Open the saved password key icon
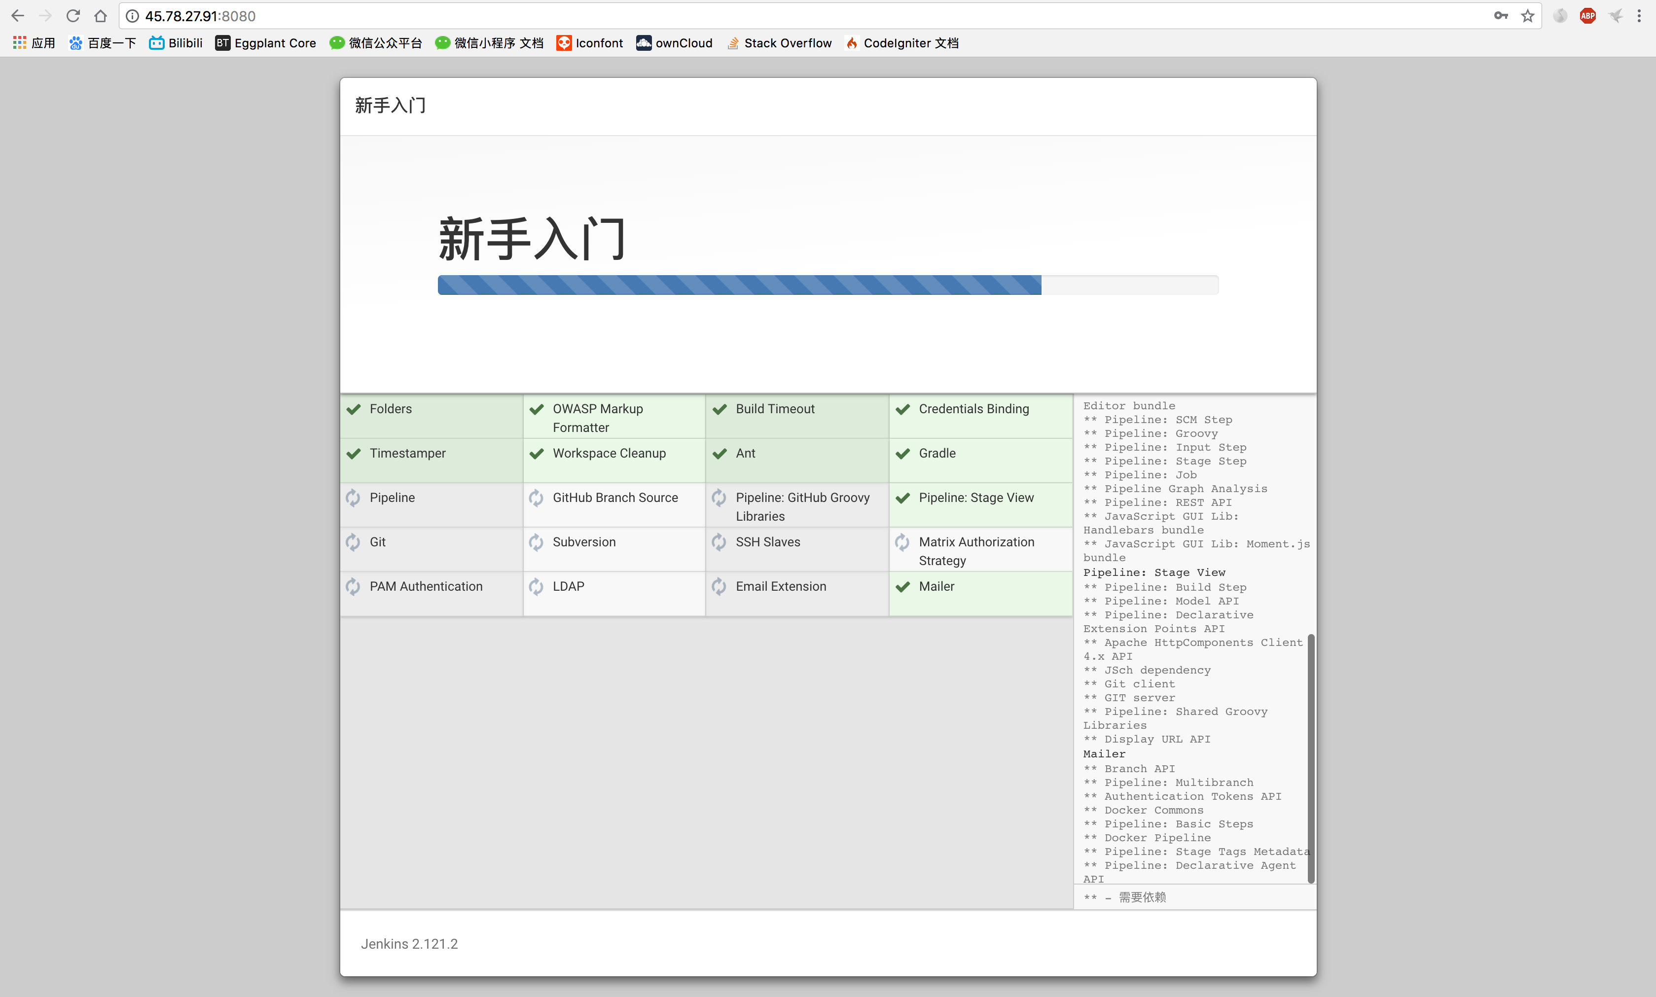1656x997 pixels. click(1501, 16)
